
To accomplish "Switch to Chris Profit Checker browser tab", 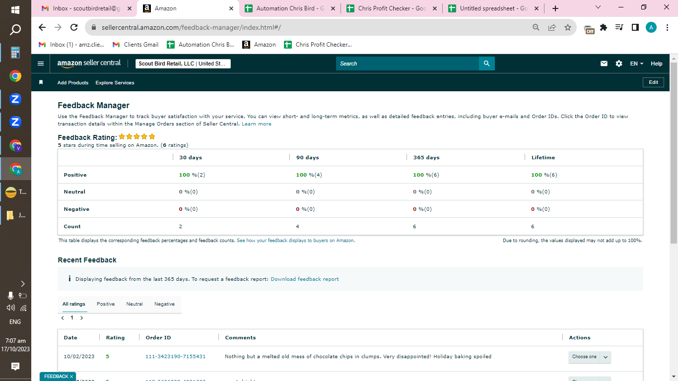I will coord(392,8).
